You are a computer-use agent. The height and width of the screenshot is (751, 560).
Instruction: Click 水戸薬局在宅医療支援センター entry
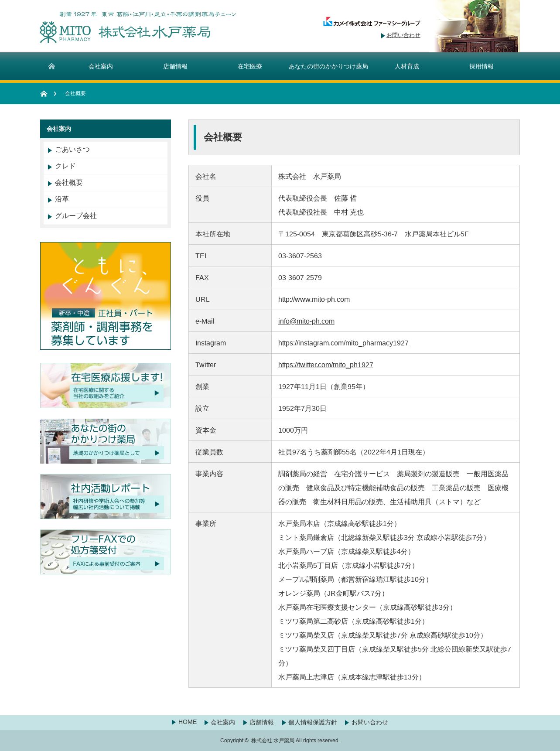pos(367,607)
